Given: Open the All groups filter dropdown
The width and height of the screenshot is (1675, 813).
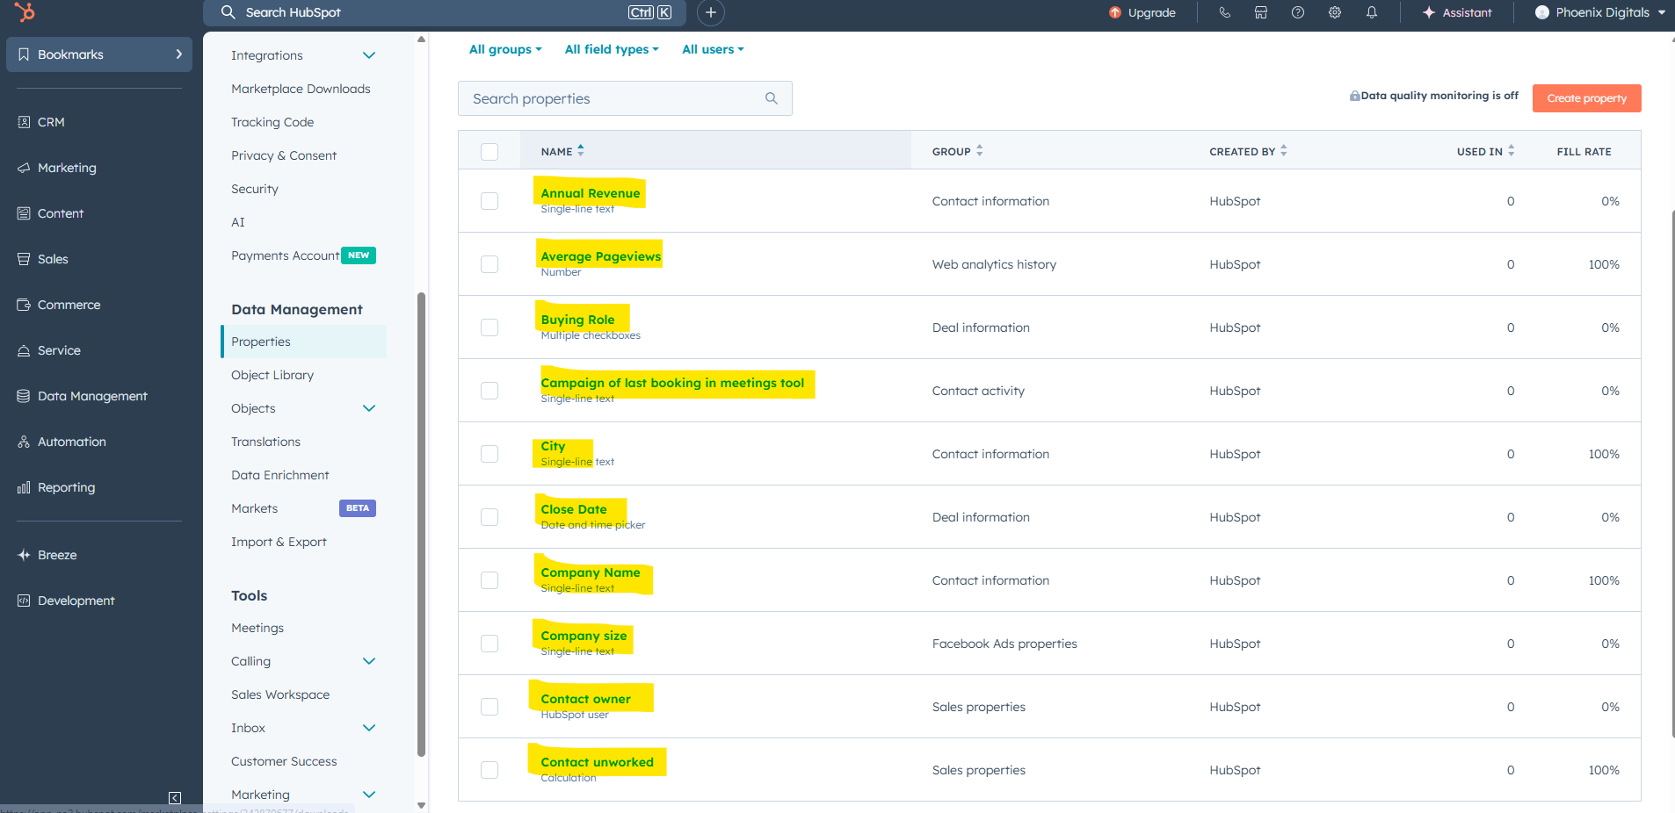Looking at the screenshot, I should pos(504,49).
